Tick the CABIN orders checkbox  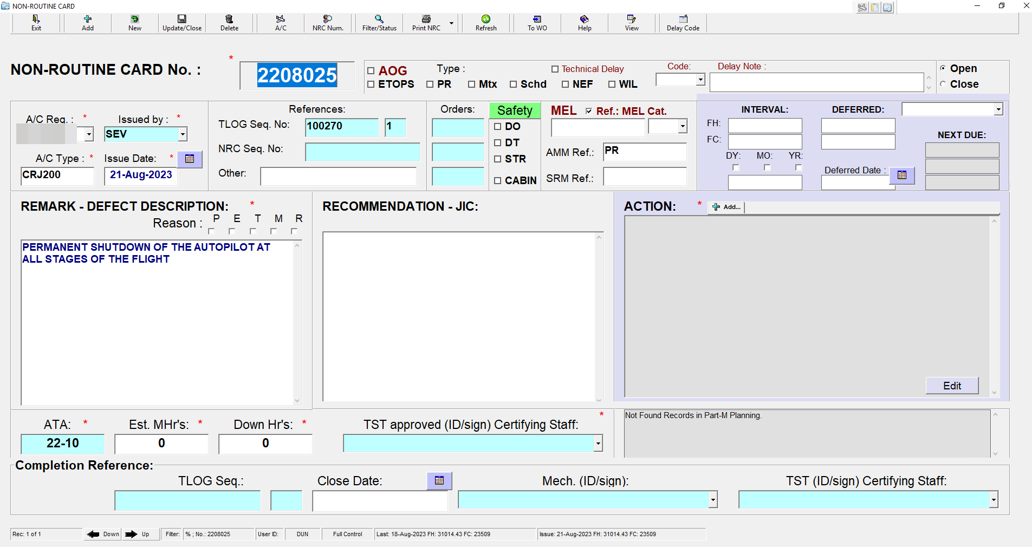point(498,181)
